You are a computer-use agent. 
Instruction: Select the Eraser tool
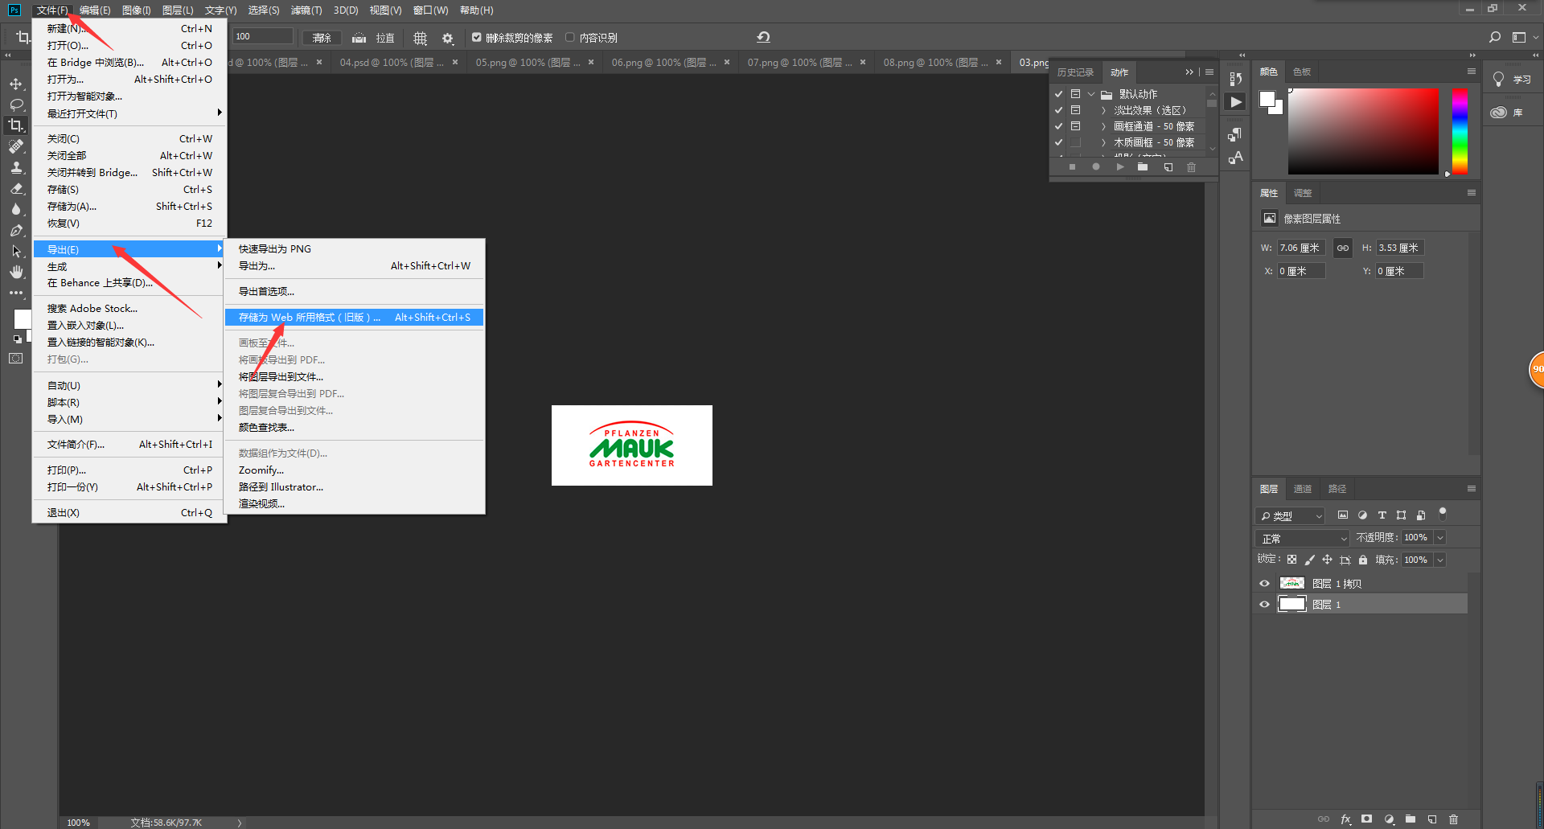(16, 188)
